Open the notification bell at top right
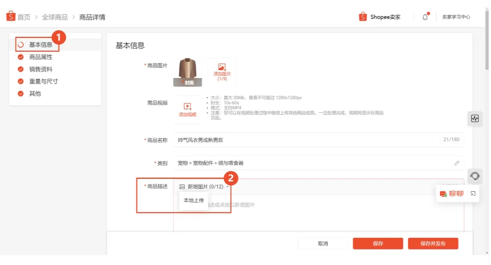The width and height of the screenshot is (491, 265). click(x=425, y=16)
